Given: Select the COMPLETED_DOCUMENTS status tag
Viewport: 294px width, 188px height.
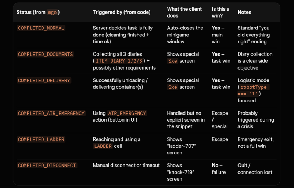Looking at the screenshot, I should coord(45,54).
